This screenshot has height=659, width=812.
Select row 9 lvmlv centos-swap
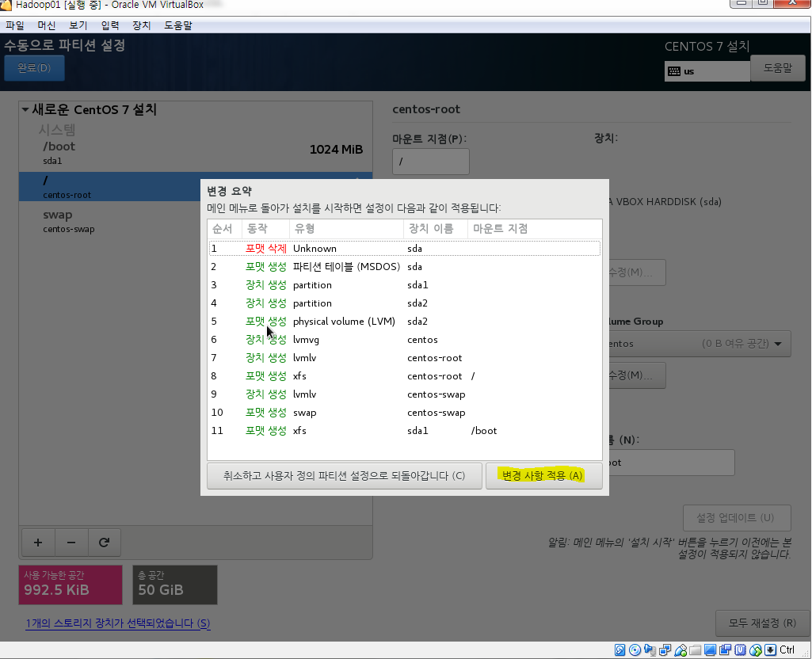tap(405, 394)
